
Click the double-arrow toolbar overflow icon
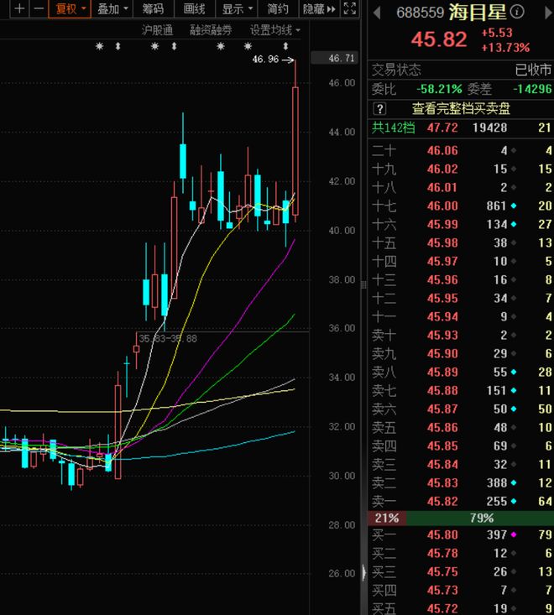pyautogui.click(x=331, y=9)
